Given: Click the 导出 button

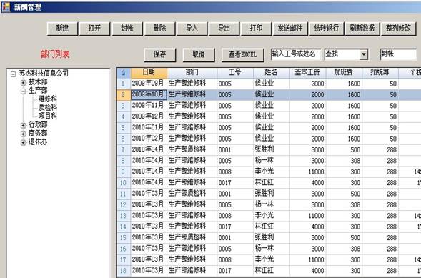Looking at the screenshot, I should (224, 29).
